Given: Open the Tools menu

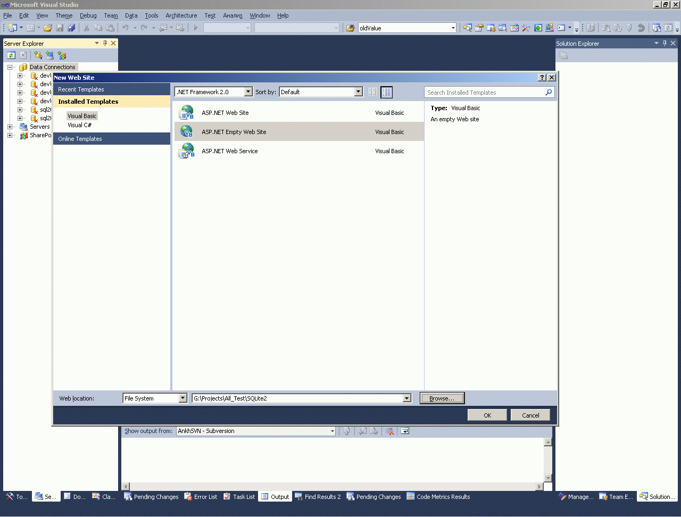Looking at the screenshot, I should click(152, 15).
